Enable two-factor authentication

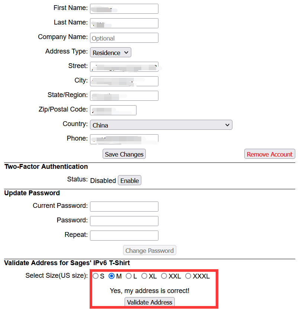coord(129,180)
